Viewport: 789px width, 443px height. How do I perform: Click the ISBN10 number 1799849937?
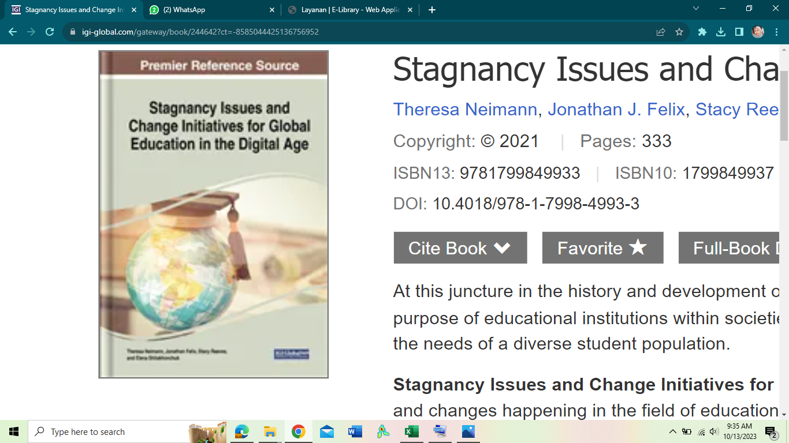[x=728, y=173]
